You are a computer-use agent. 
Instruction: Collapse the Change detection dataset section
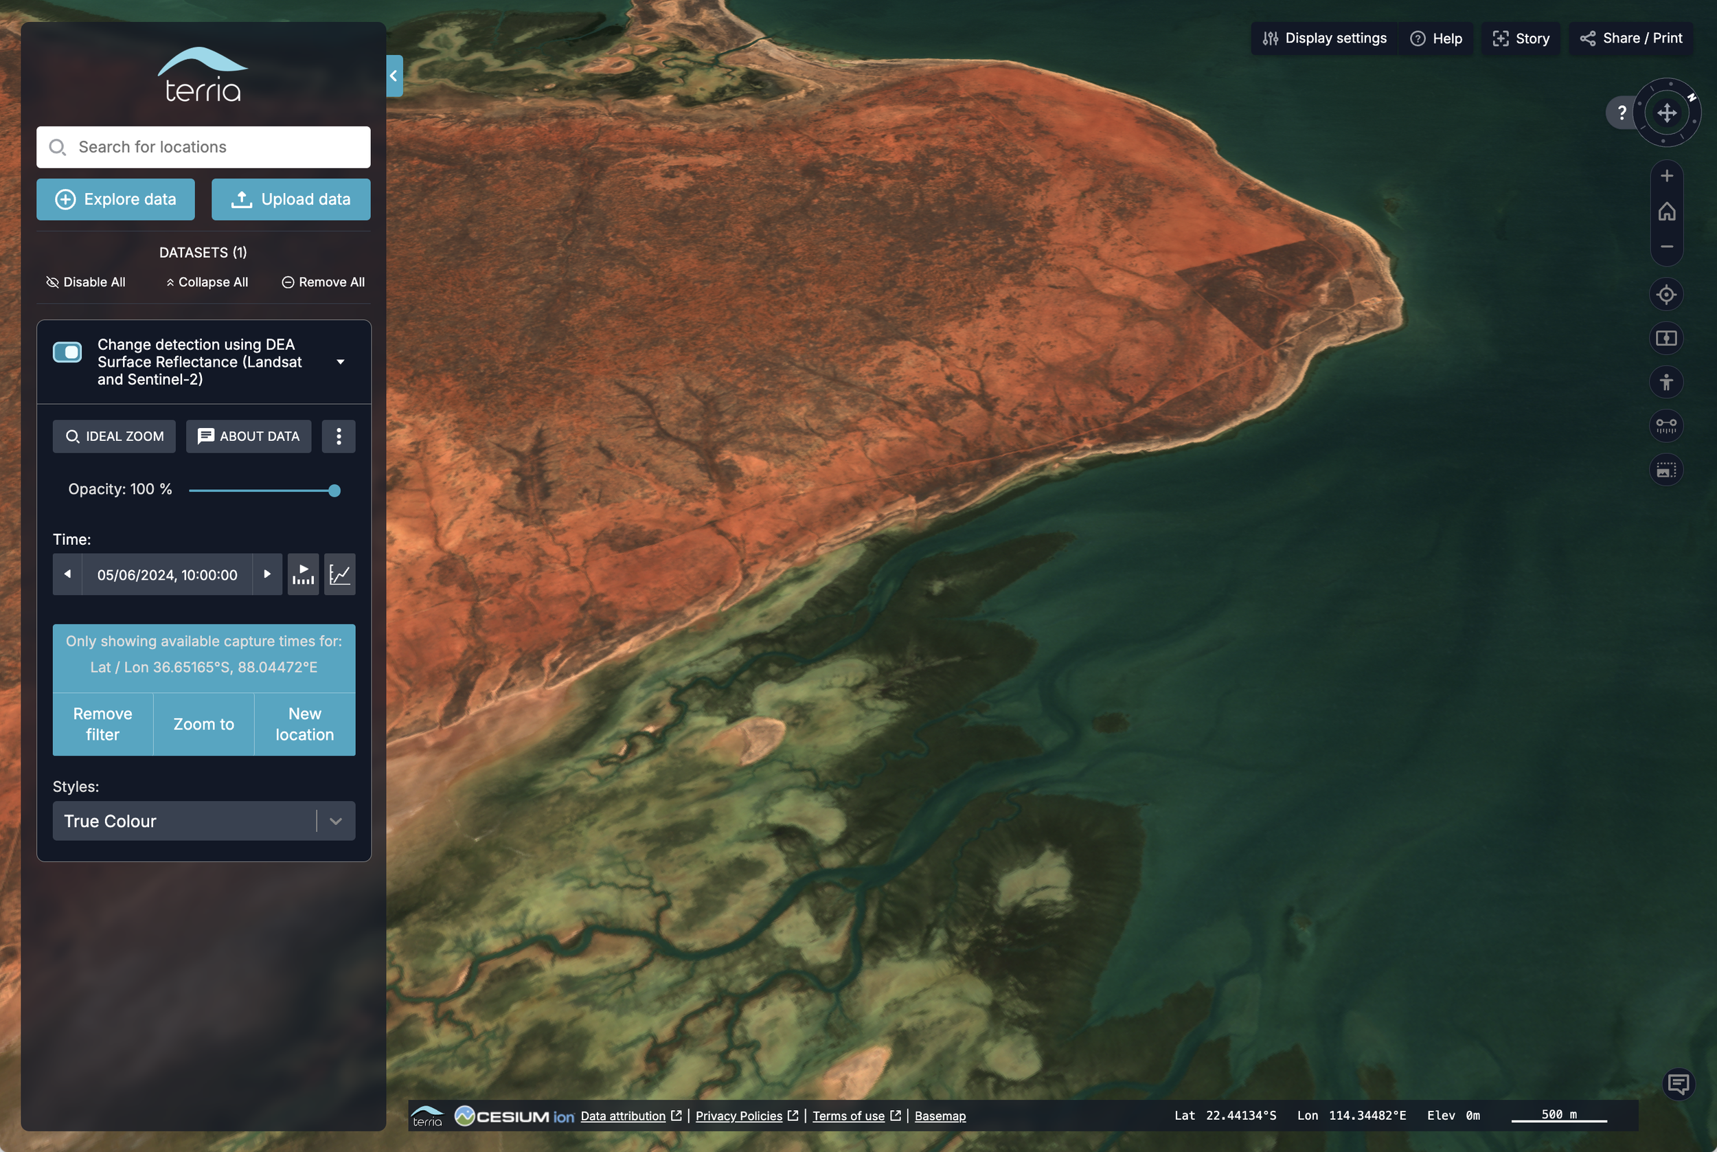pyautogui.click(x=340, y=361)
